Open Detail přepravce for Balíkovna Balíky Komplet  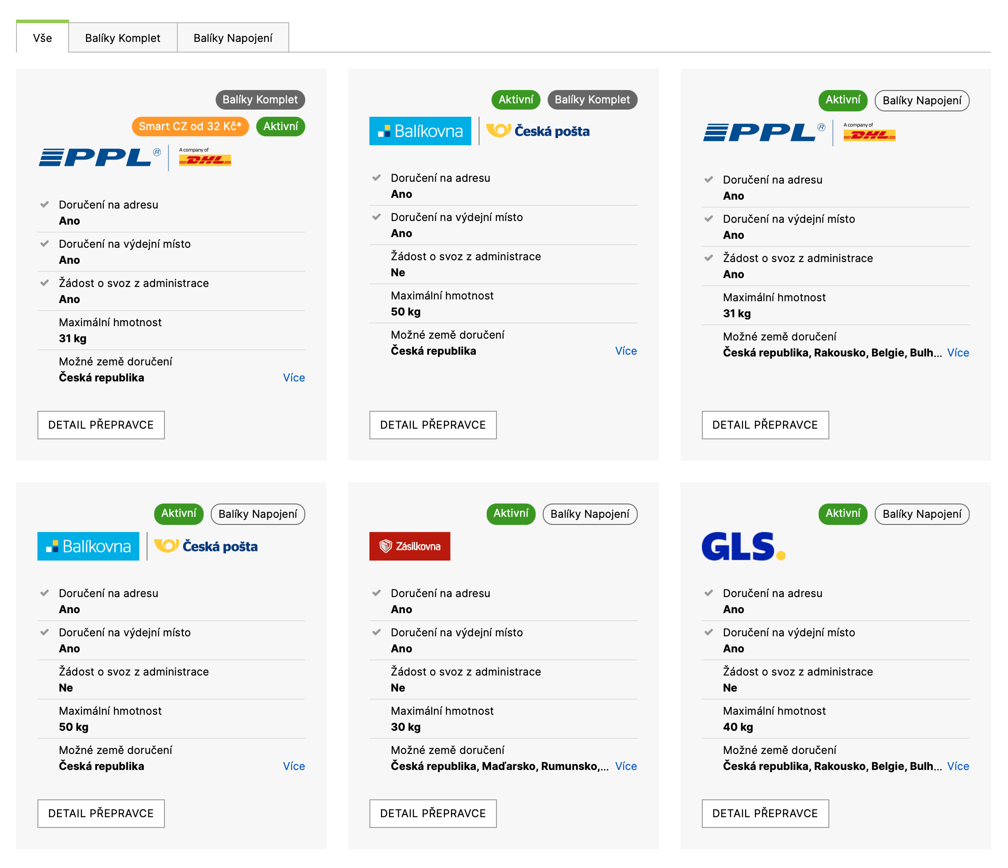pyautogui.click(x=433, y=425)
